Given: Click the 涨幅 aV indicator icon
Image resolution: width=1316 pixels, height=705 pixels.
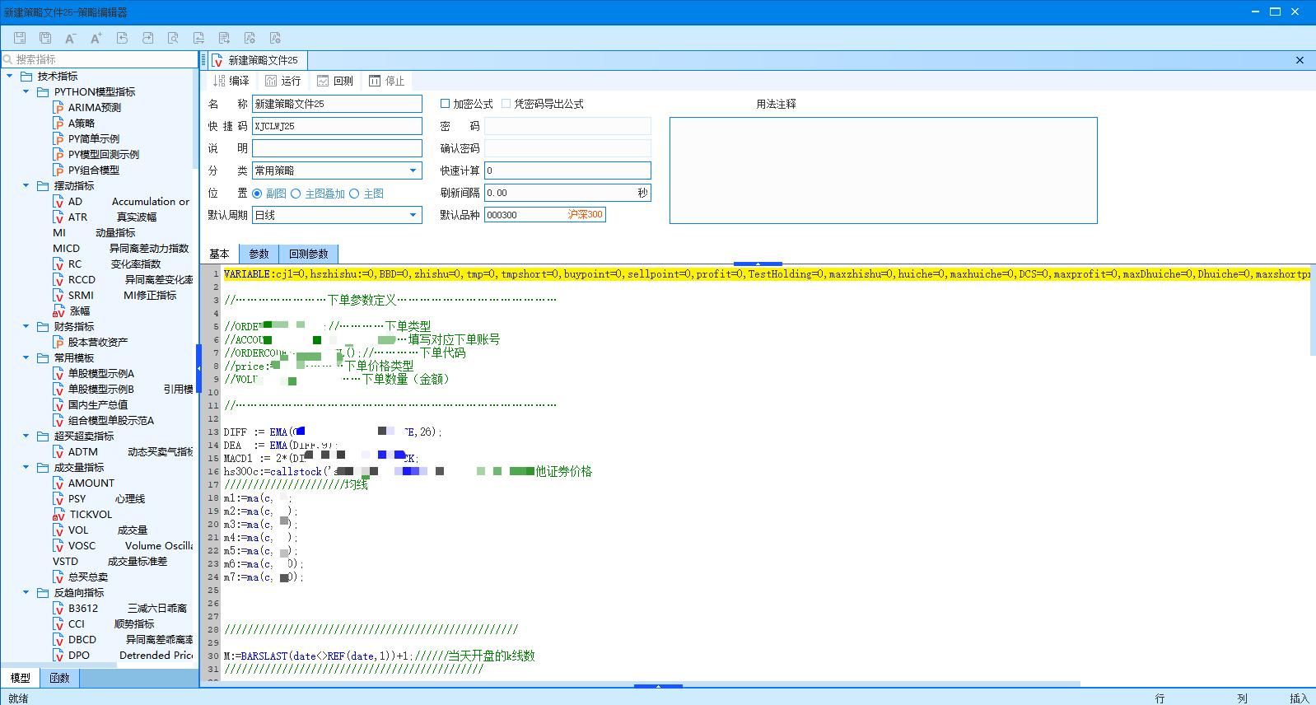Looking at the screenshot, I should coord(58,311).
